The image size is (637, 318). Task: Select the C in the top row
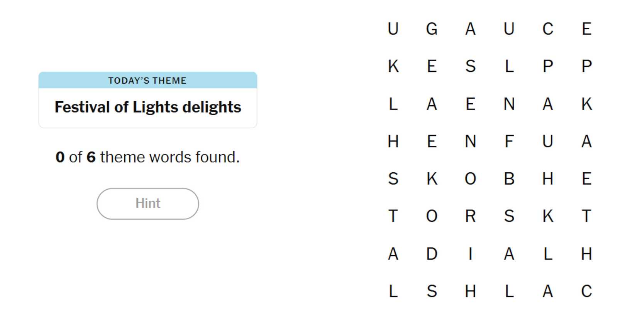coord(547,29)
